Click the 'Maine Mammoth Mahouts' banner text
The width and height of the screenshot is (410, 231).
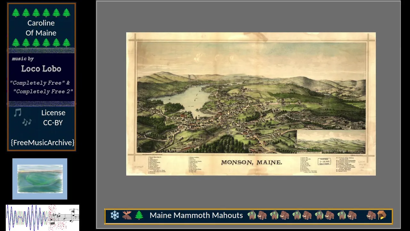pyautogui.click(x=196, y=215)
